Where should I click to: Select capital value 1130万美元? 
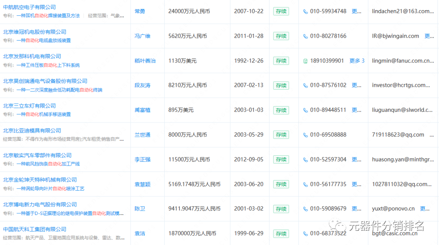183,61
